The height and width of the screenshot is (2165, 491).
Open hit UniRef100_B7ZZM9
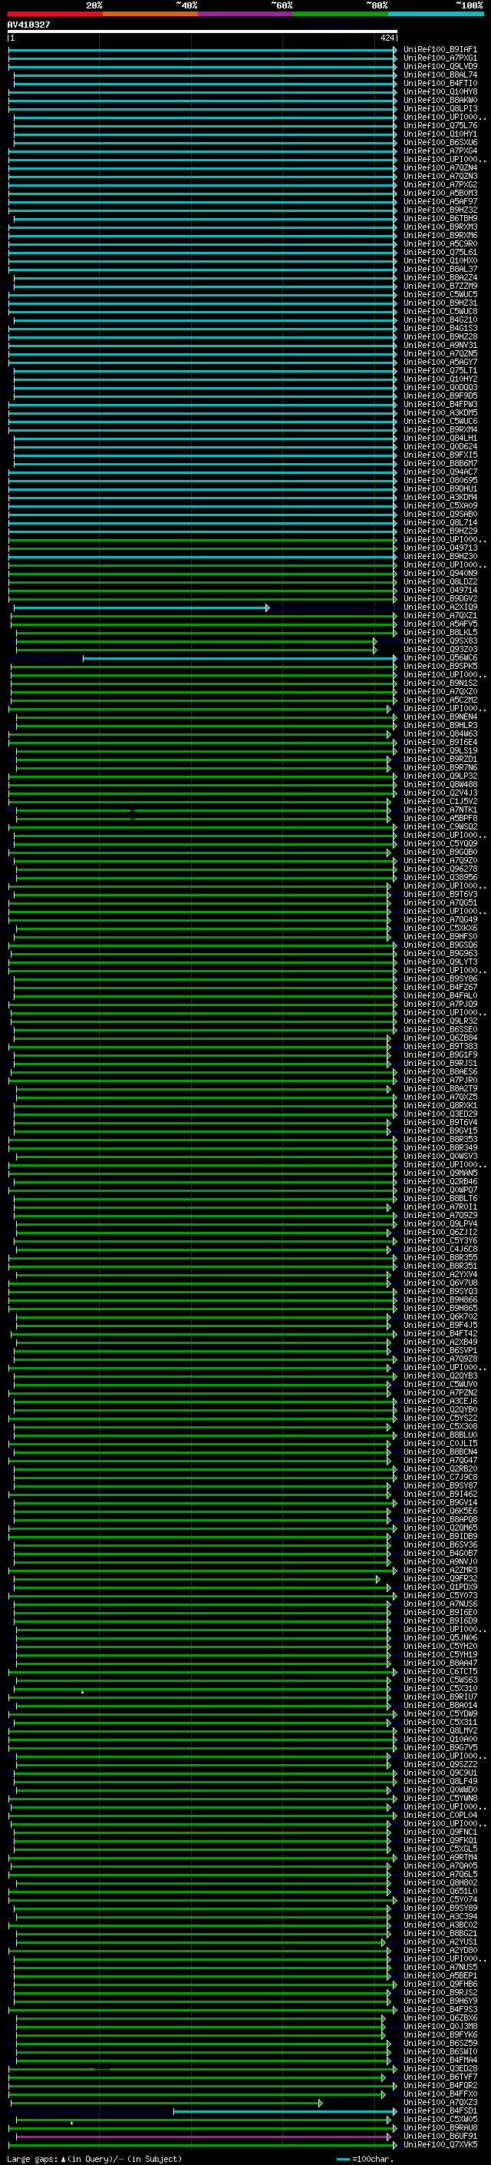tap(440, 286)
